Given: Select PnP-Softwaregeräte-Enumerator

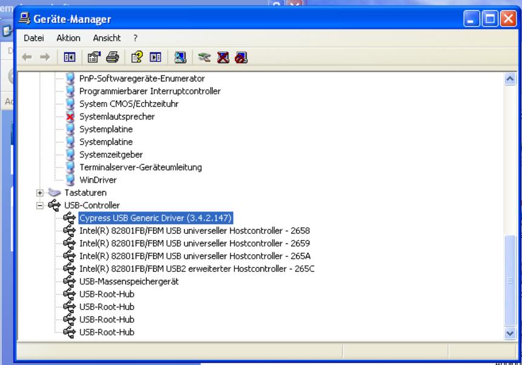Looking at the screenshot, I should click(142, 79).
